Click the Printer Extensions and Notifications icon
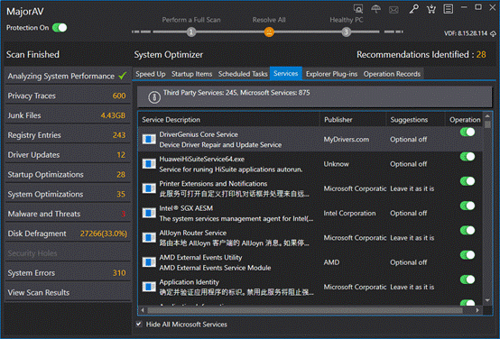Viewport: 500px width, 339px height. [149, 188]
